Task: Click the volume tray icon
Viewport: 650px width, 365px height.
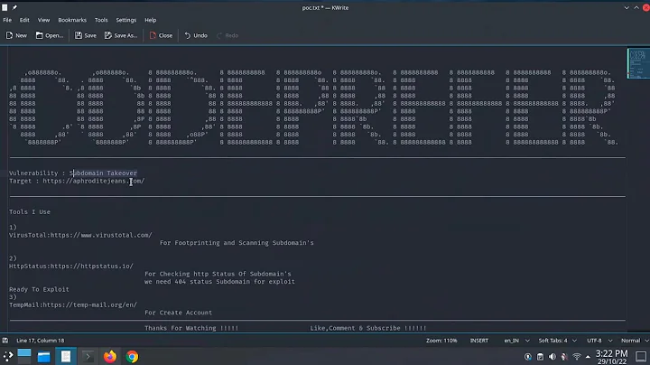Action: (552, 357)
